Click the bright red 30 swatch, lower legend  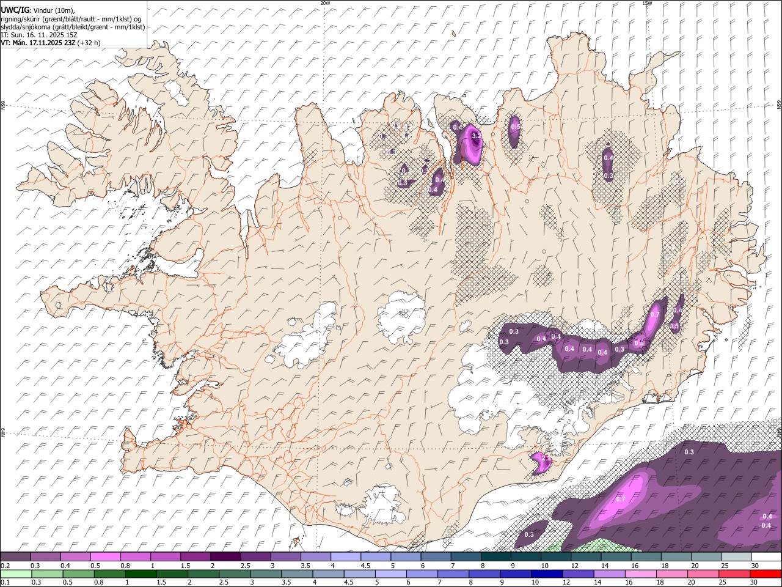click(765, 574)
